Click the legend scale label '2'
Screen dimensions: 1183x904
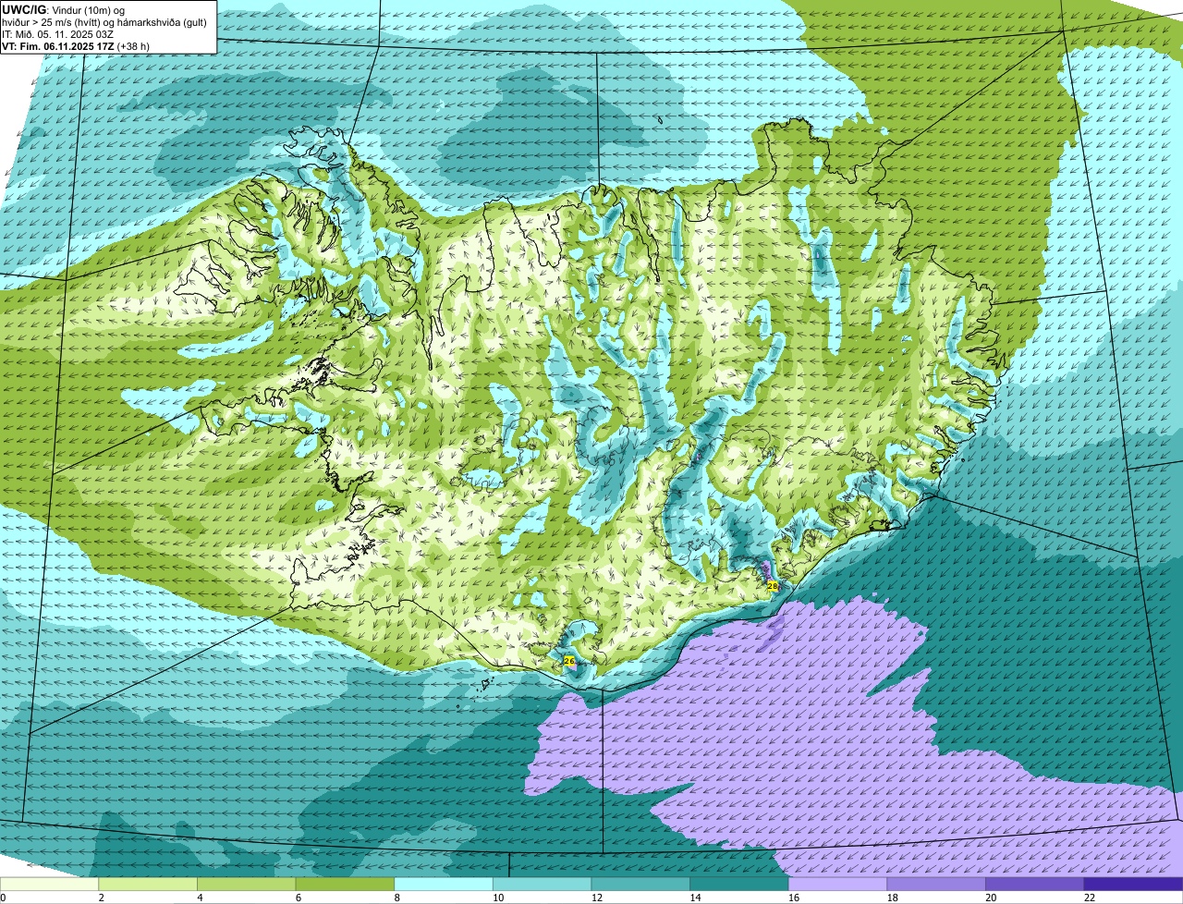[x=101, y=898]
